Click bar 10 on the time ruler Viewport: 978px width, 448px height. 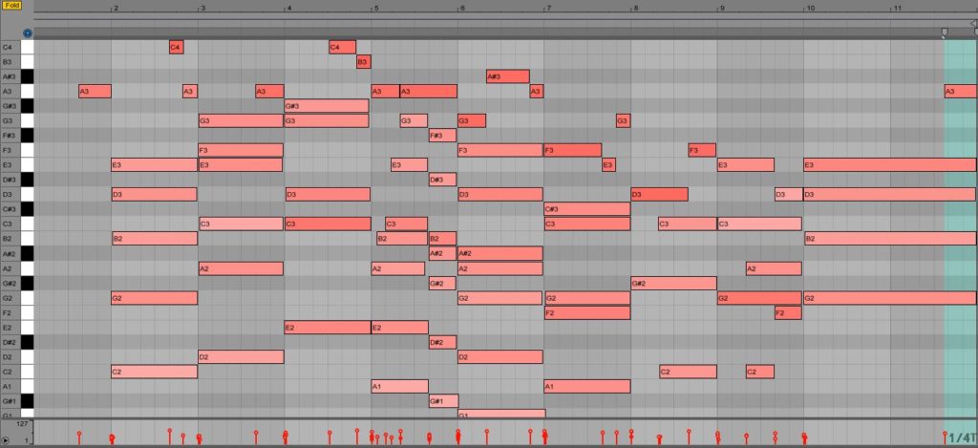[810, 8]
